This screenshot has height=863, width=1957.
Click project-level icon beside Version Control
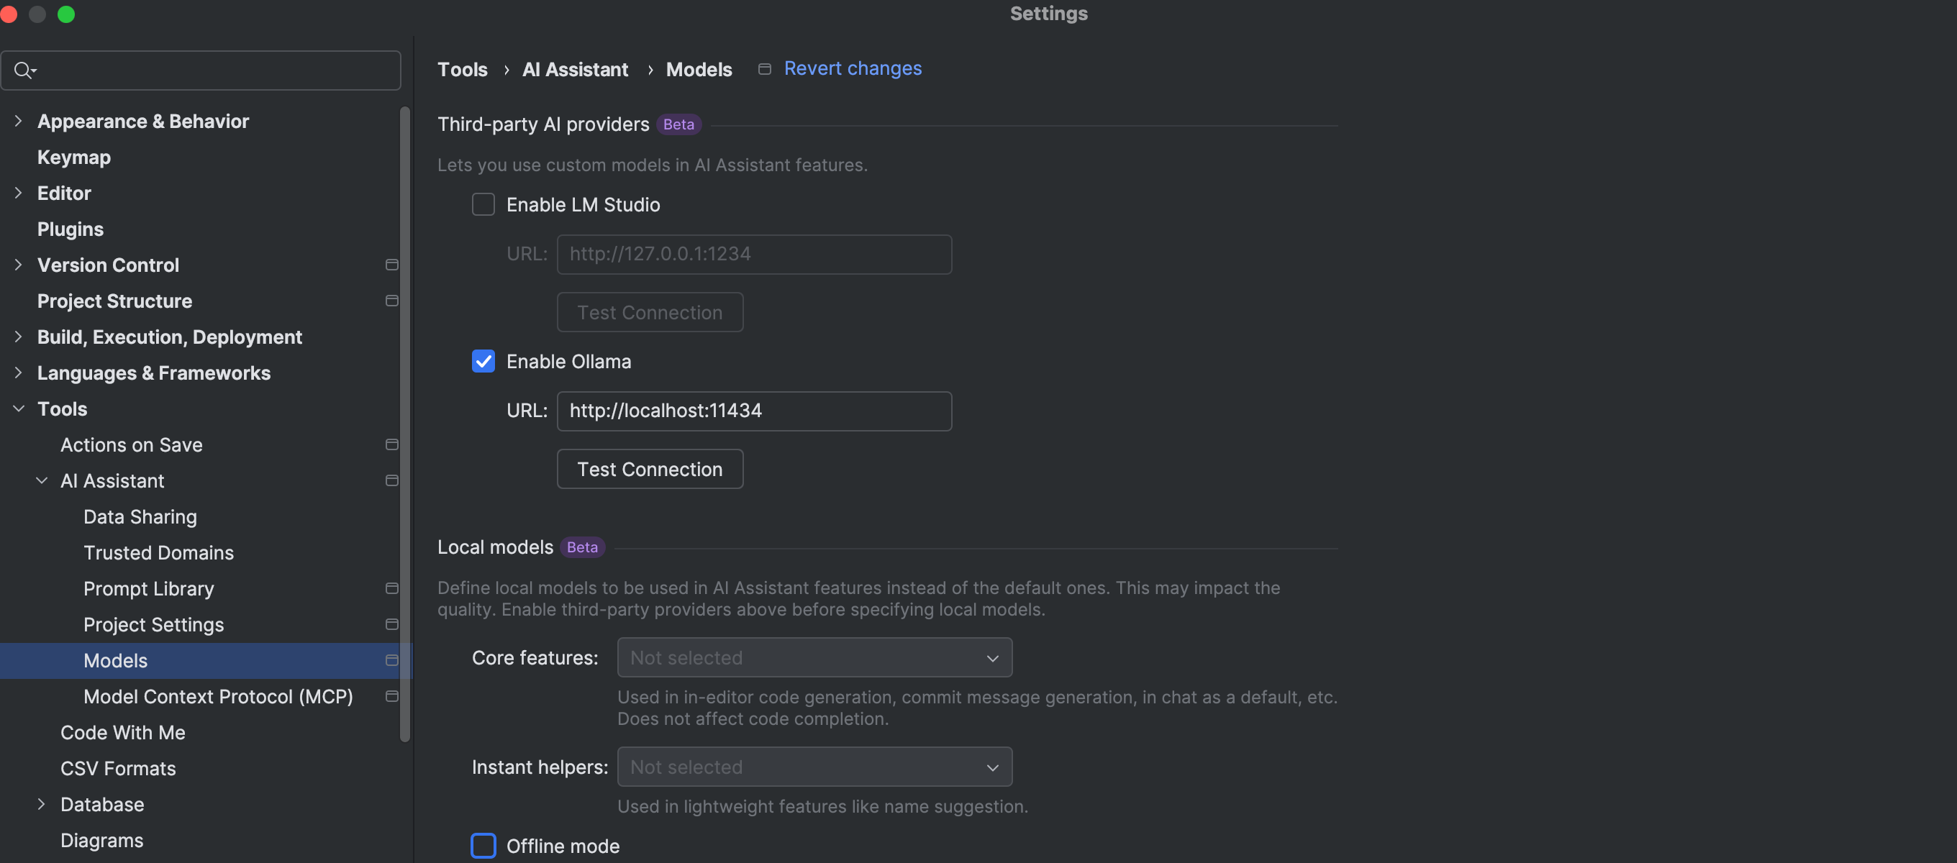point(392,265)
